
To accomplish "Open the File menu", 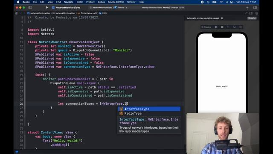I will [35, 2].
